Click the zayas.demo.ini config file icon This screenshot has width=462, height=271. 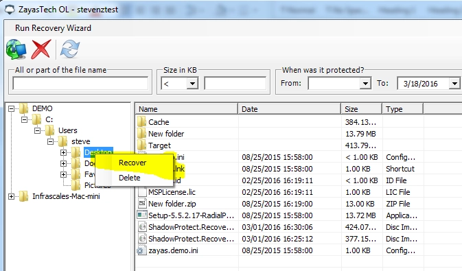tap(141, 250)
